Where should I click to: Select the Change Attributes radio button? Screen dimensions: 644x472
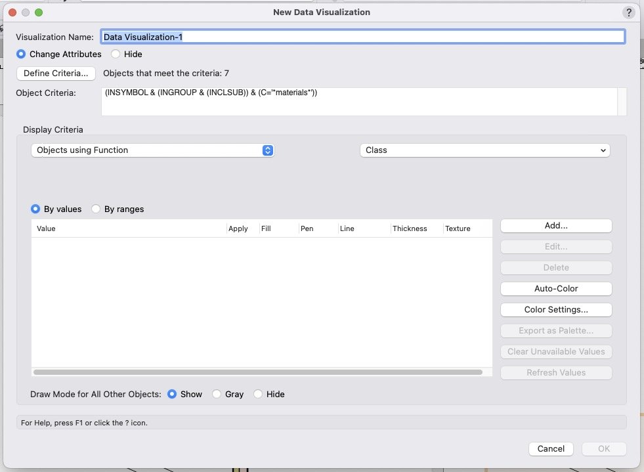click(x=22, y=54)
